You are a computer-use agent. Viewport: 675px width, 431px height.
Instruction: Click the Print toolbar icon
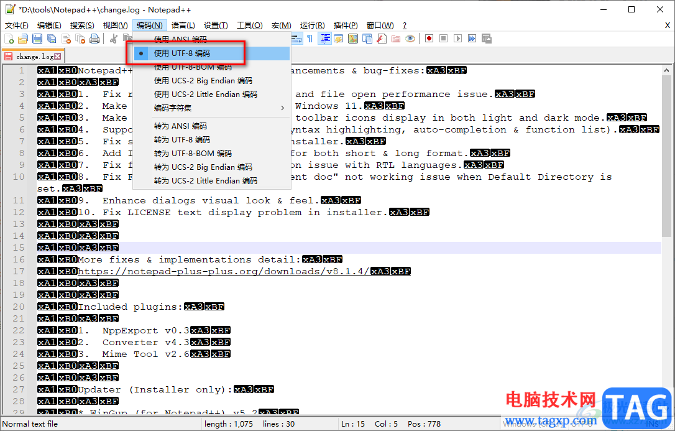94,39
